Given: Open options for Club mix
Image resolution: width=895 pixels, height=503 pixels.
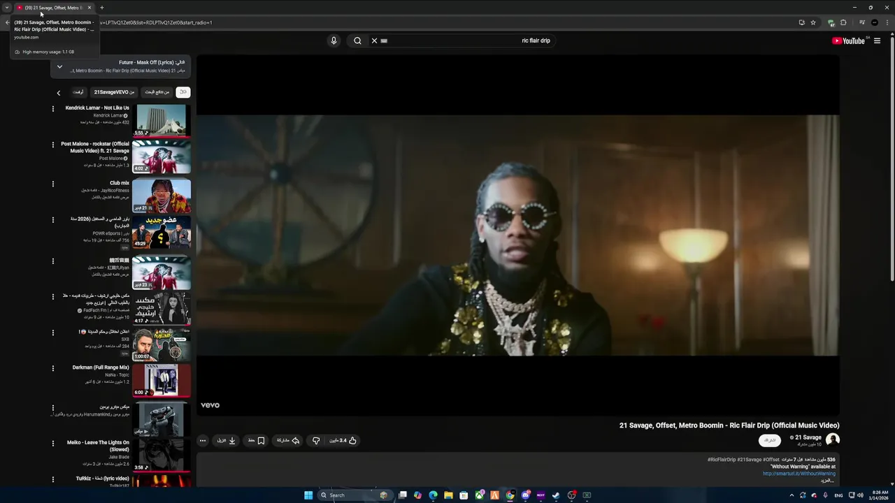Looking at the screenshot, I should tap(52, 184).
